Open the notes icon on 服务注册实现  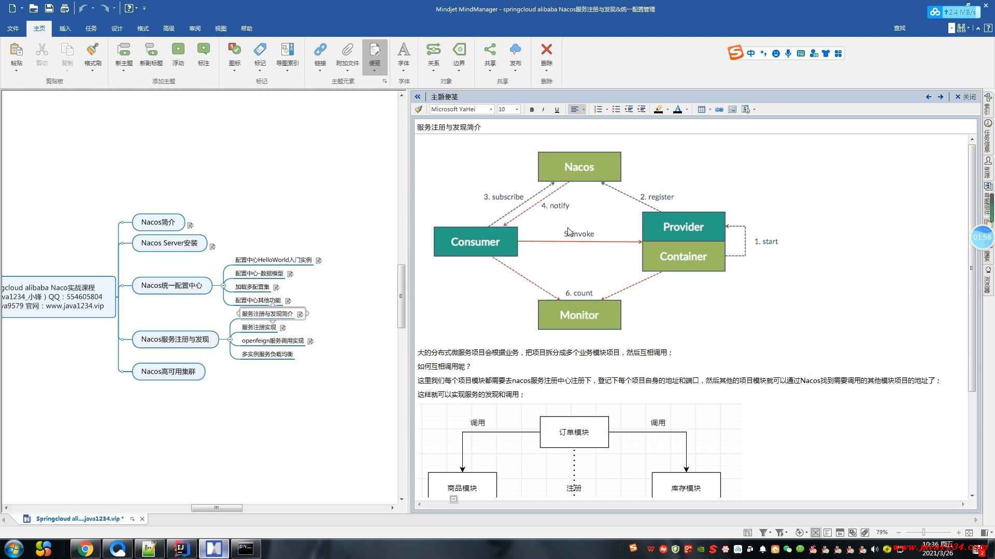coord(283,328)
